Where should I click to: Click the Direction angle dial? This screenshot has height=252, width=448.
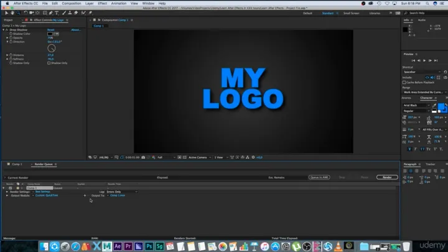click(x=52, y=48)
